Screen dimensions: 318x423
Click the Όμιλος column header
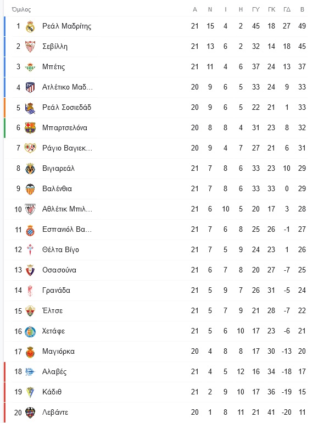(21, 10)
